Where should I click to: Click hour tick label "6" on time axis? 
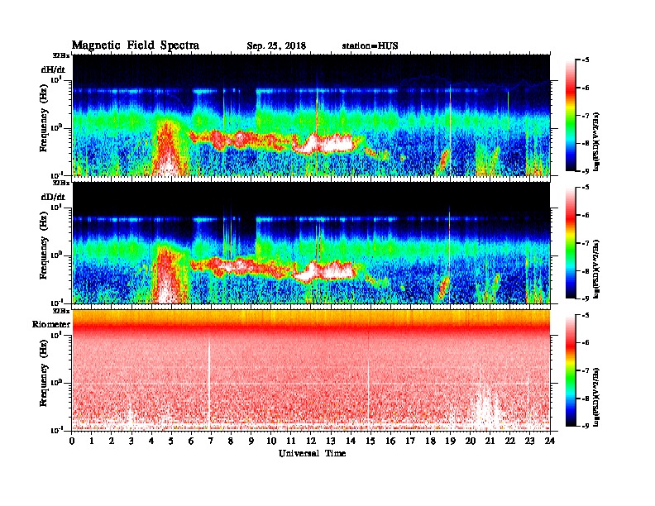[x=191, y=441]
